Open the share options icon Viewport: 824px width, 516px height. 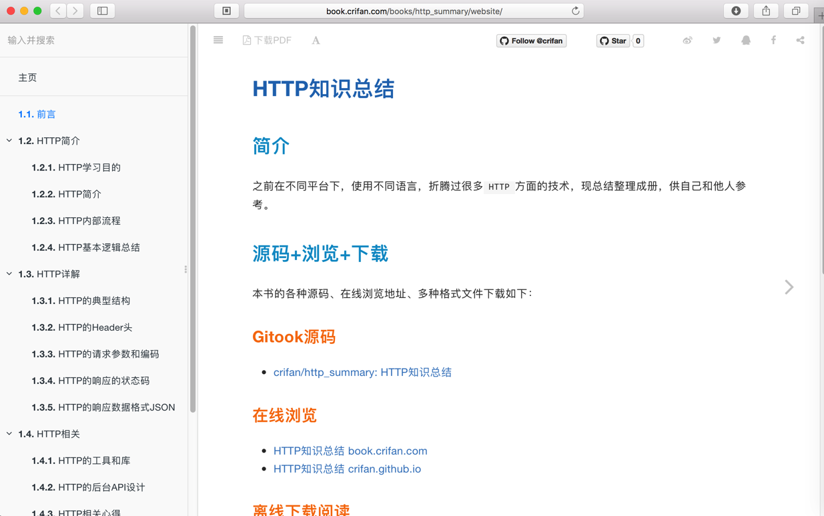pyautogui.click(x=800, y=41)
